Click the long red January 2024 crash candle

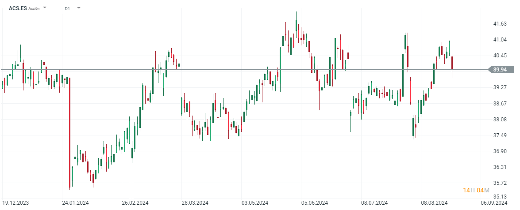[70, 132]
